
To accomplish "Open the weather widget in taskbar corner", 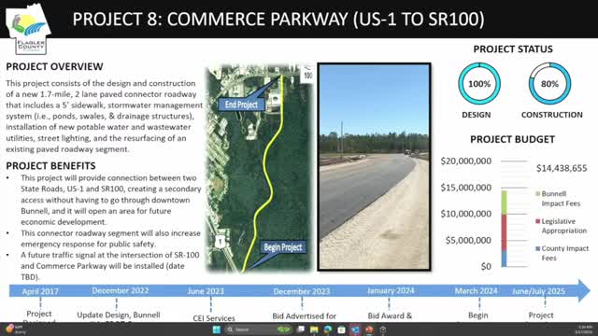I will (x=15, y=329).
